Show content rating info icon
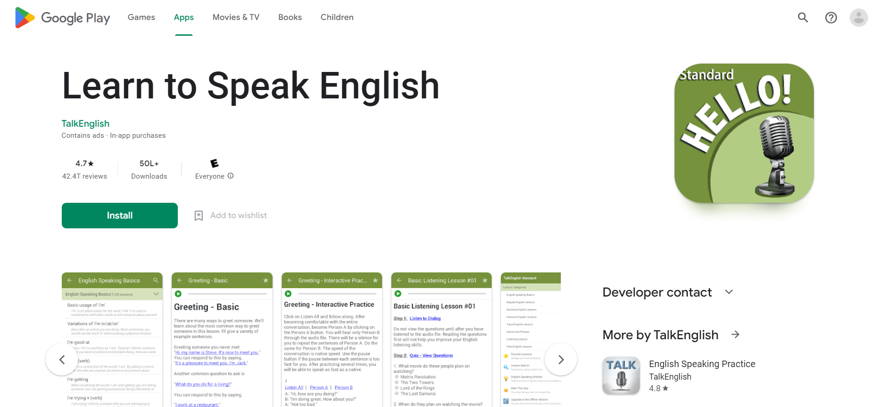Screen dimensions: 877x407 click(x=231, y=176)
